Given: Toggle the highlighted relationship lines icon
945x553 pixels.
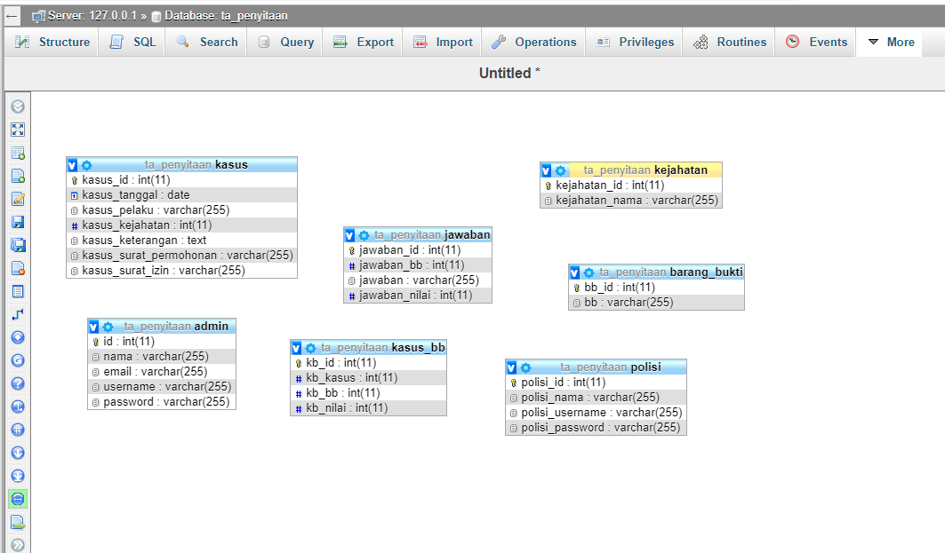Looking at the screenshot, I should click(x=18, y=499).
